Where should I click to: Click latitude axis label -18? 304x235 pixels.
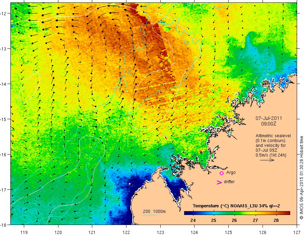point(3,225)
